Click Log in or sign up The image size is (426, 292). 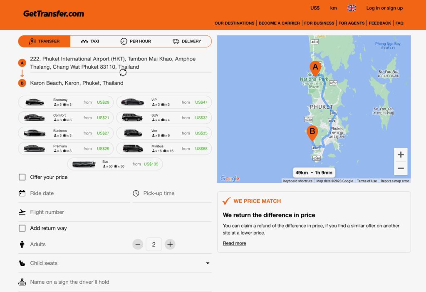click(384, 7)
